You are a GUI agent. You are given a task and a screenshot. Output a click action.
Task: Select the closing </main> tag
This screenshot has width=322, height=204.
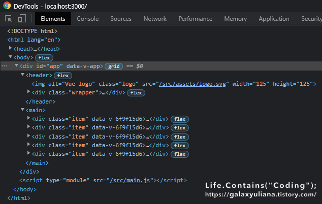37,163
